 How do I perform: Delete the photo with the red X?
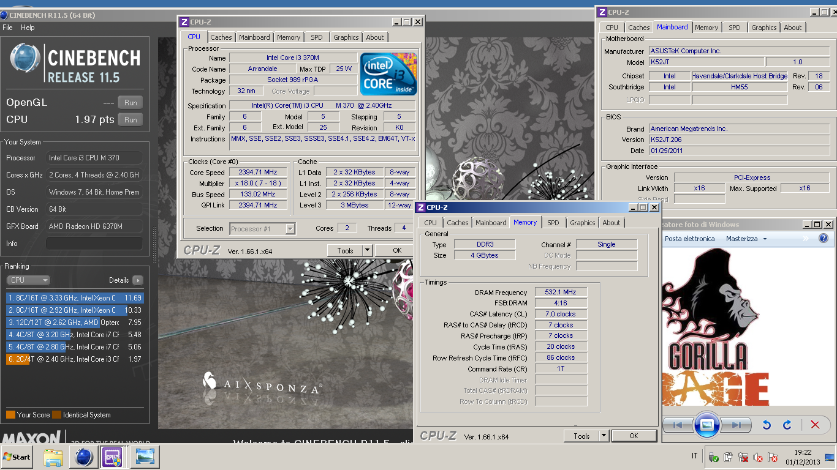[x=815, y=425]
